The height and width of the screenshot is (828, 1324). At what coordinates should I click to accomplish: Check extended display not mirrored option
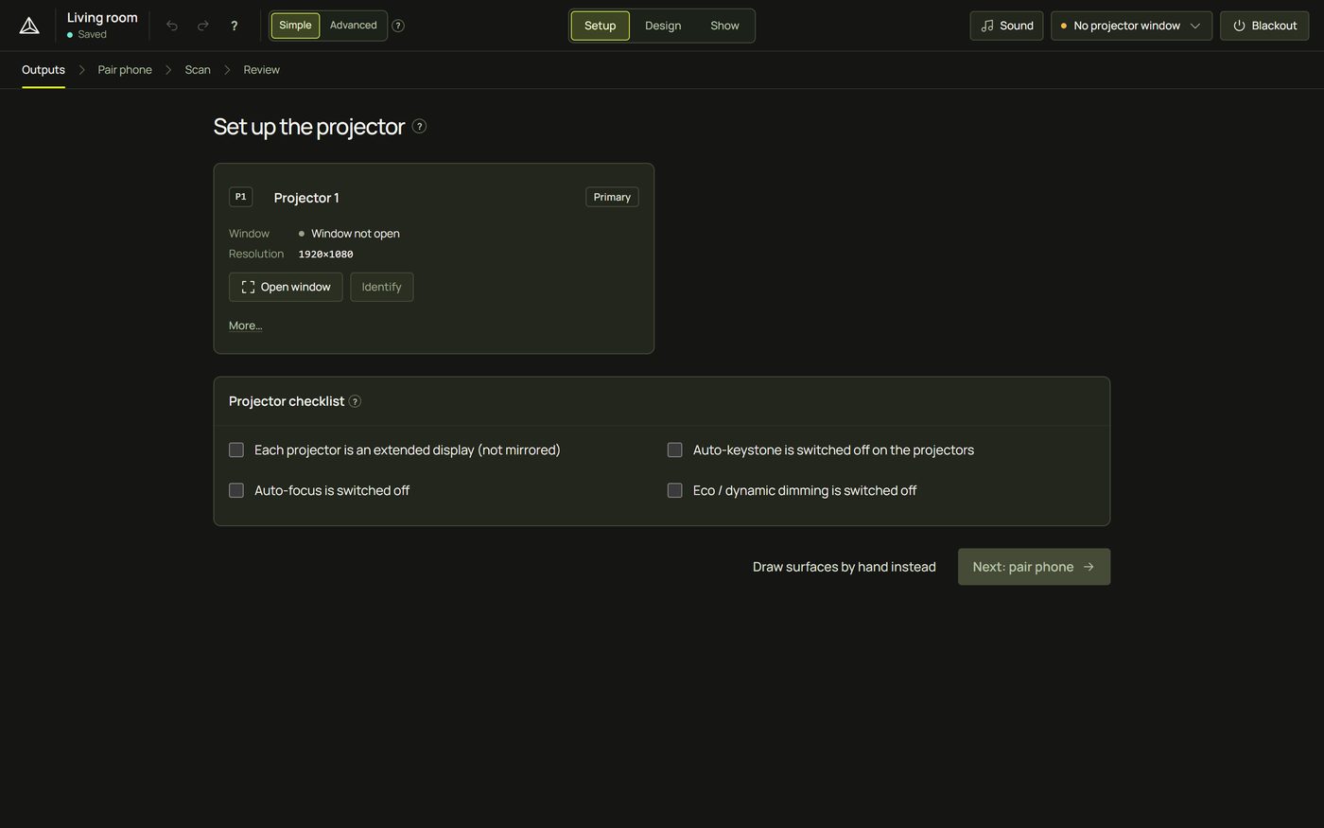[x=236, y=450]
